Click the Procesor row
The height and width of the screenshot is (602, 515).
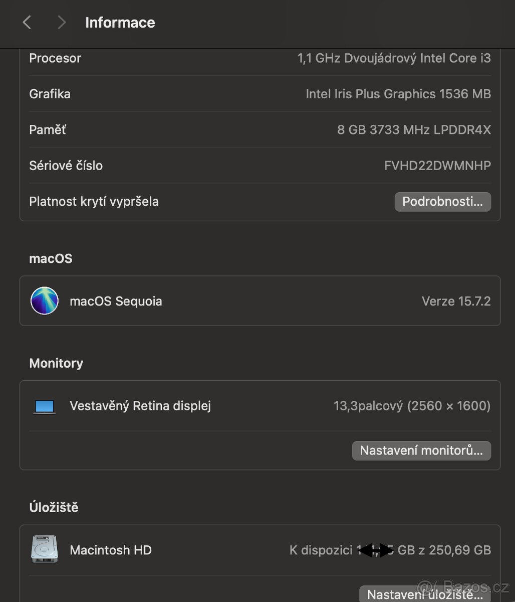pyautogui.click(x=55, y=58)
